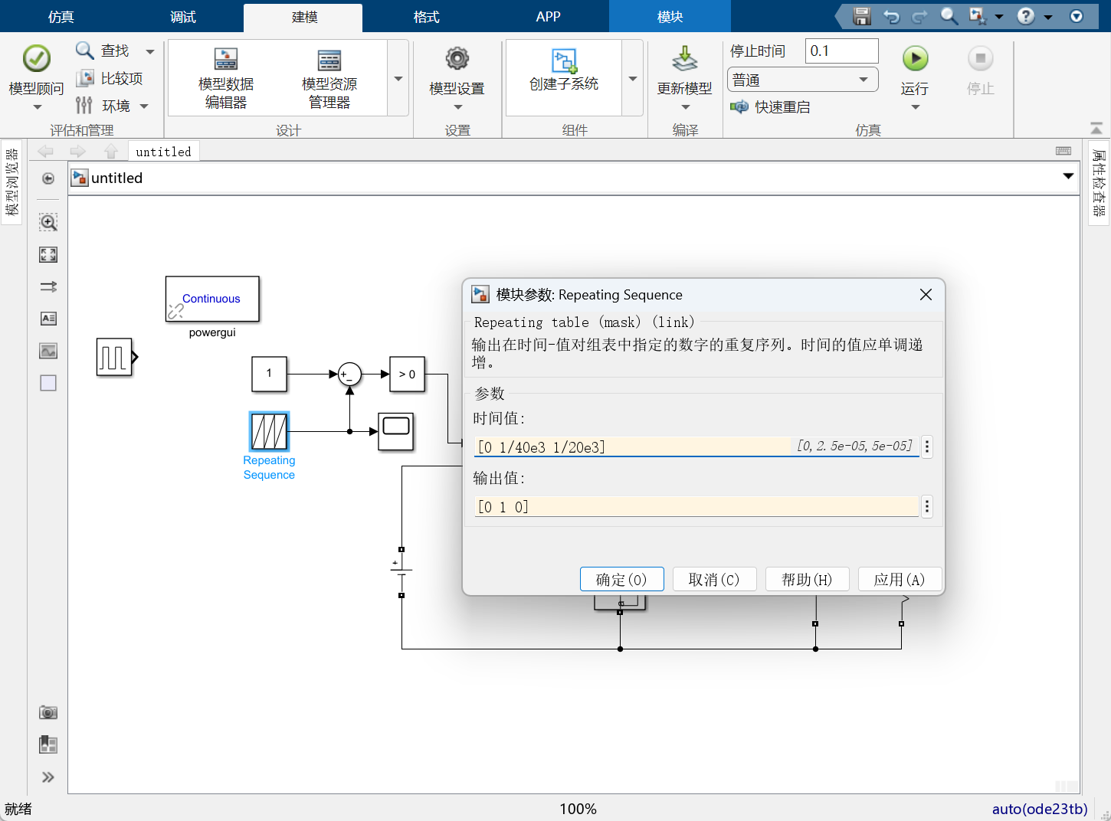
Task: Click OK (确定) in block parameters dialog
Action: click(x=621, y=580)
